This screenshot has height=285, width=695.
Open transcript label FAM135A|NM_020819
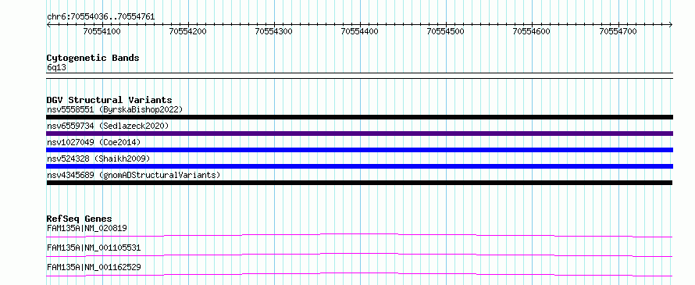click(x=87, y=229)
